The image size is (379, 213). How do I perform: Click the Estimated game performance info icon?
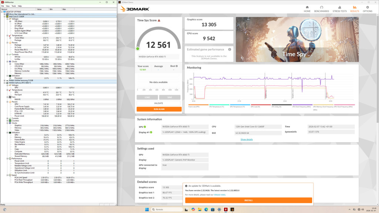point(229,49)
